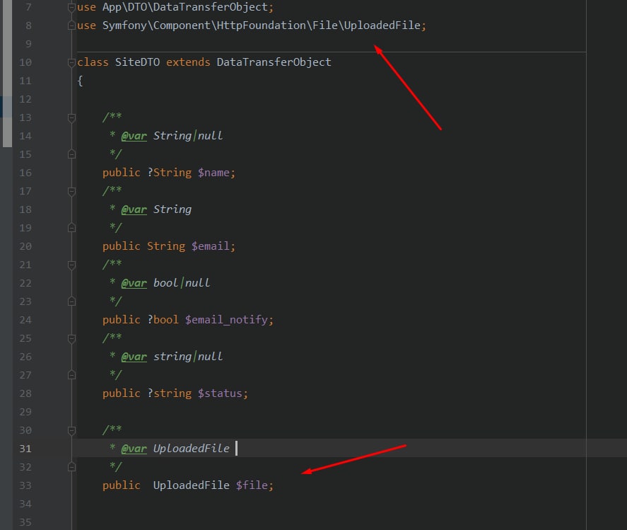Click the '$email_notify' variable
627x530 pixels.
[226, 321]
